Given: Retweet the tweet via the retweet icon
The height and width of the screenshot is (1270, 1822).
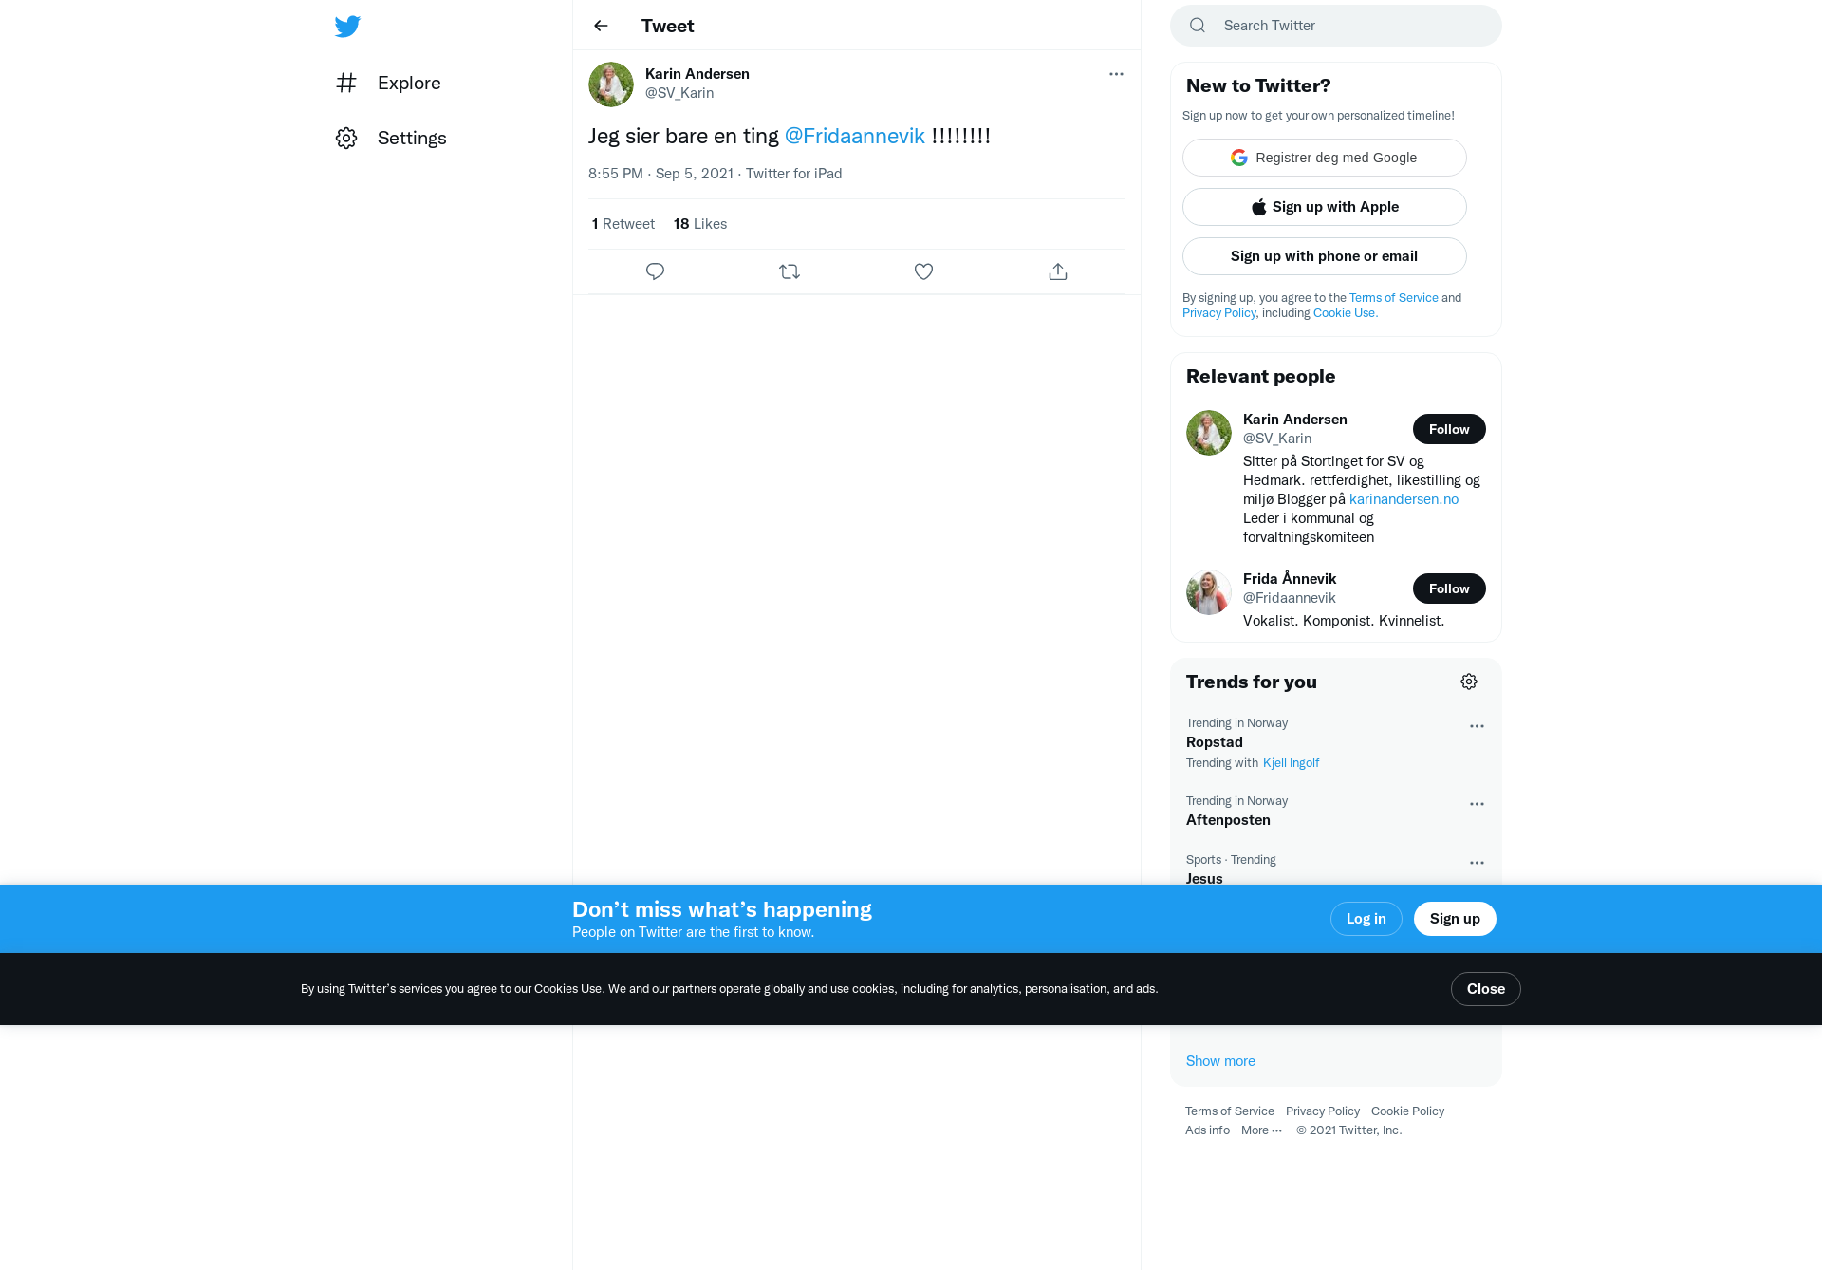Looking at the screenshot, I should click(x=790, y=271).
